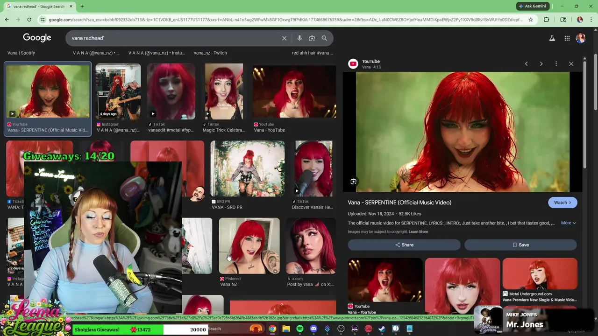The image size is (598, 336).
Task: Open Steam from the taskbar
Action: 382,329
